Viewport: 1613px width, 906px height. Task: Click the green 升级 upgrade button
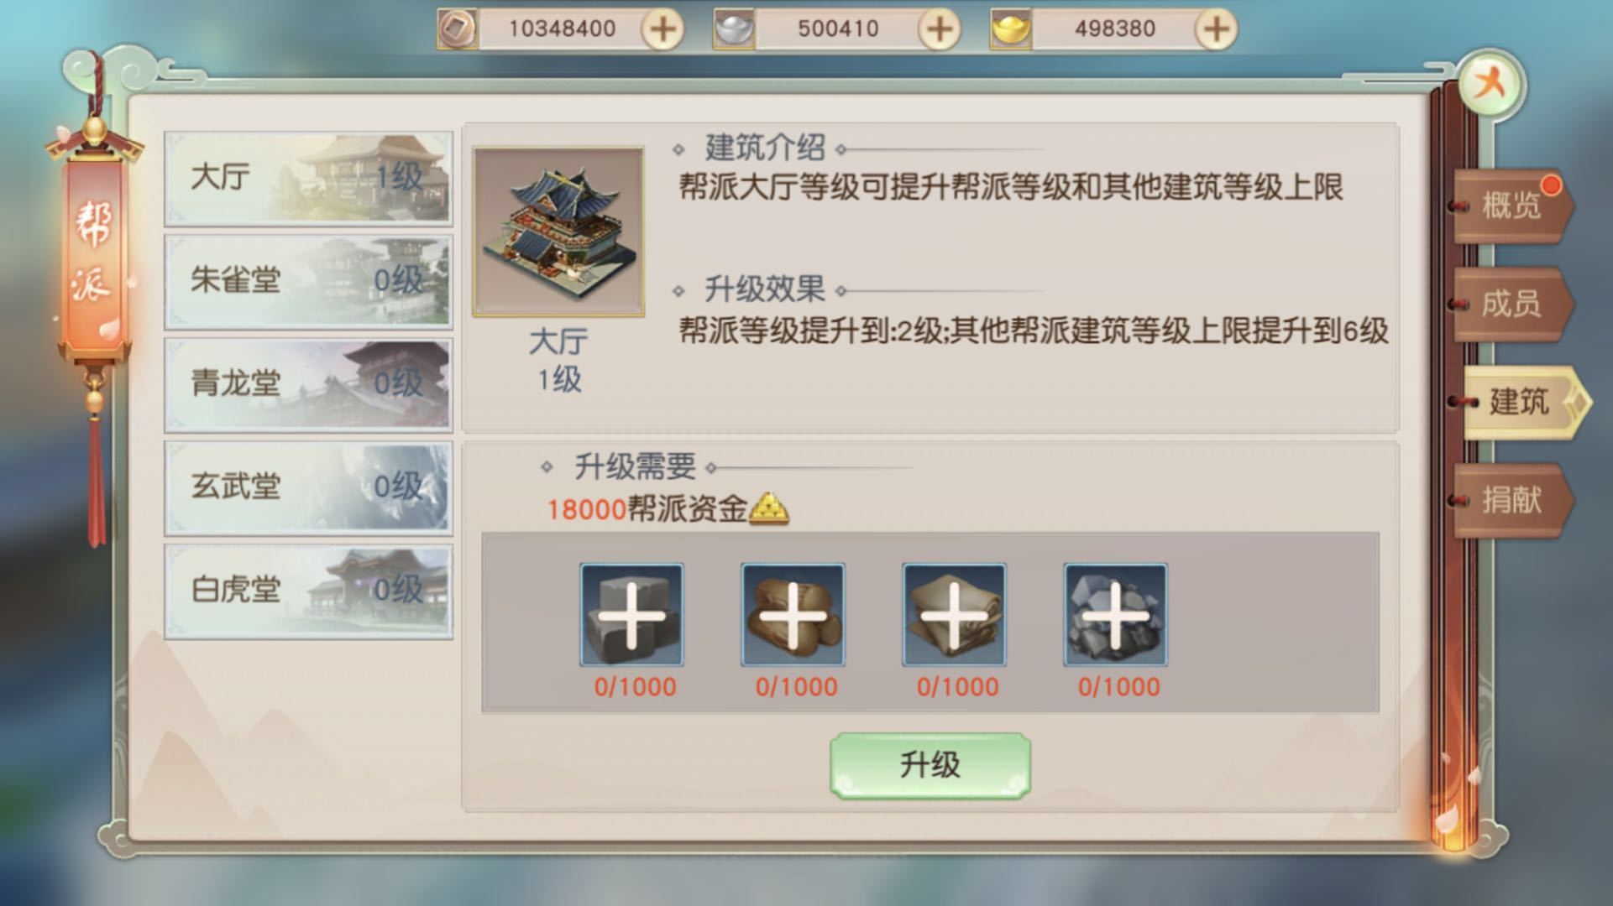pyautogui.click(x=930, y=765)
